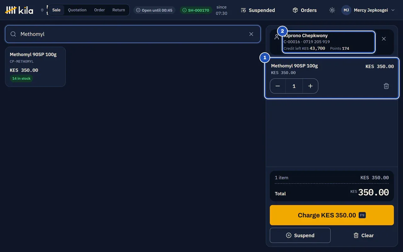Click the Credit left KES 43,700 text
The width and height of the screenshot is (403, 252).
tap(304, 49)
